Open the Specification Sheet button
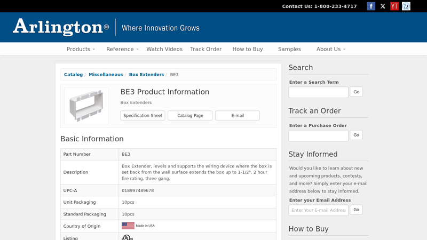427x240 pixels. (143, 115)
